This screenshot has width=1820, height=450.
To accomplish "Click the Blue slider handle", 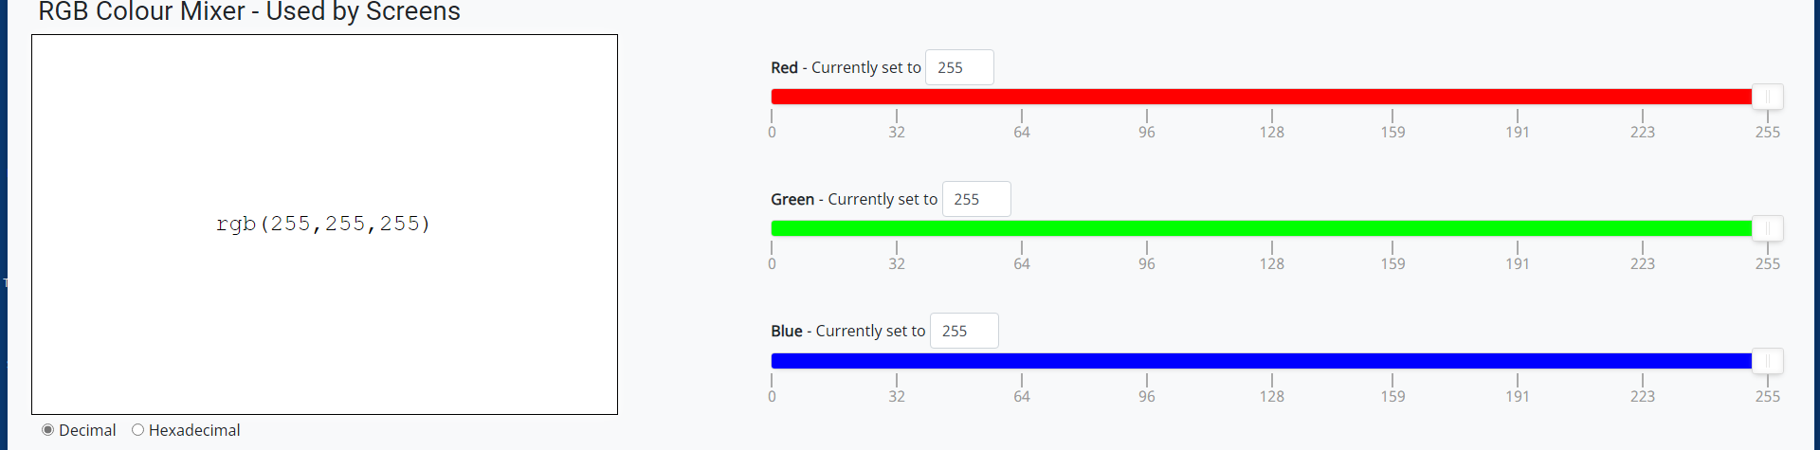I will point(1767,361).
